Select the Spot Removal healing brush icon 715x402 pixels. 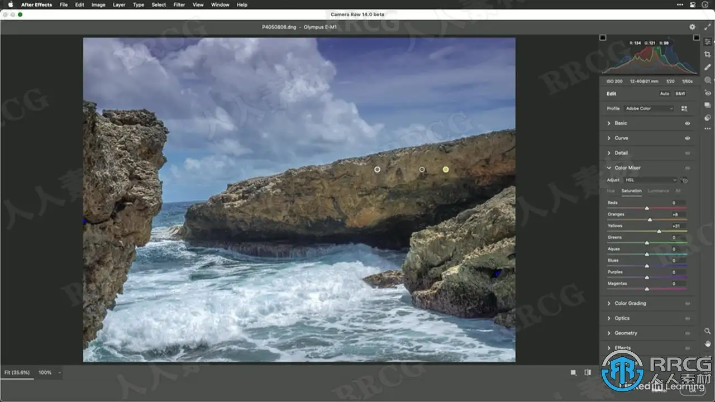click(x=708, y=67)
